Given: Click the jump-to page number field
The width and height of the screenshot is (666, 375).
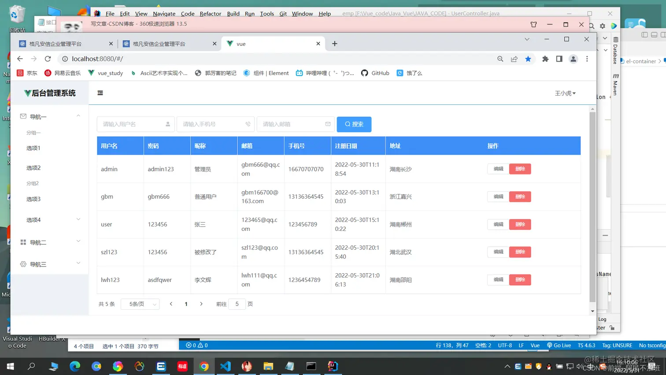Looking at the screenshot, I should coord(237,304).
